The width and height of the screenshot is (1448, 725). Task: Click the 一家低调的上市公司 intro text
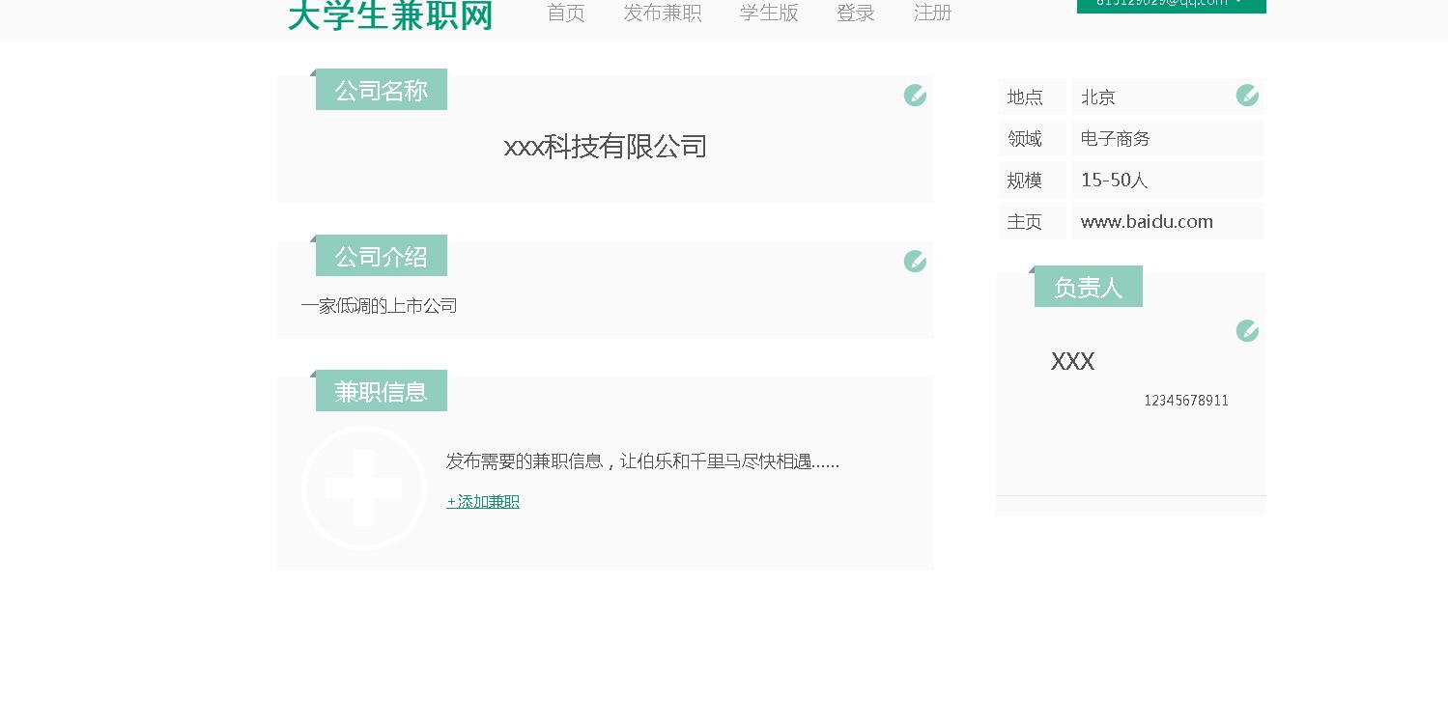pos(379,306)
